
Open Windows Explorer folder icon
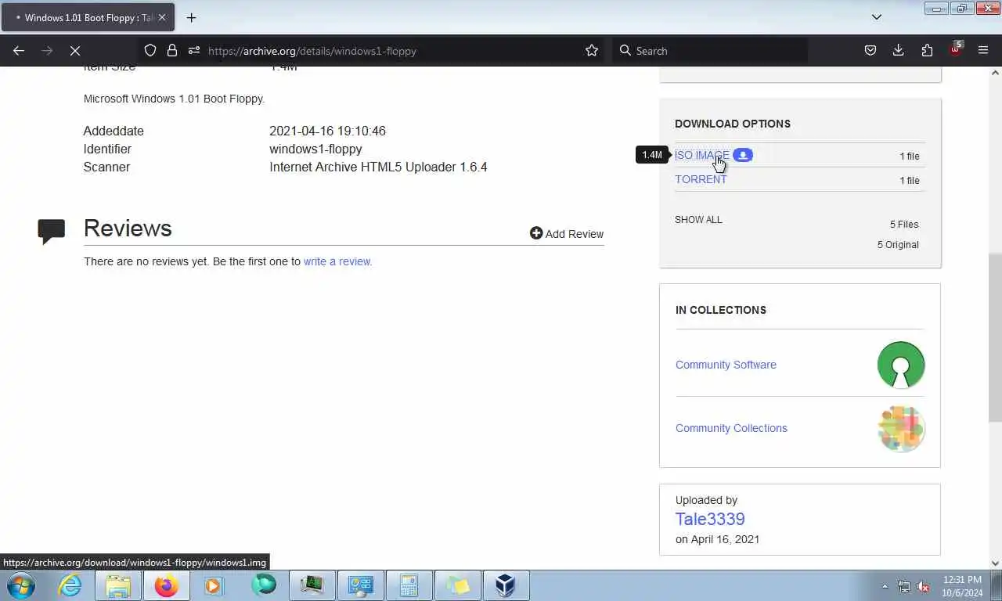[118, 585]
